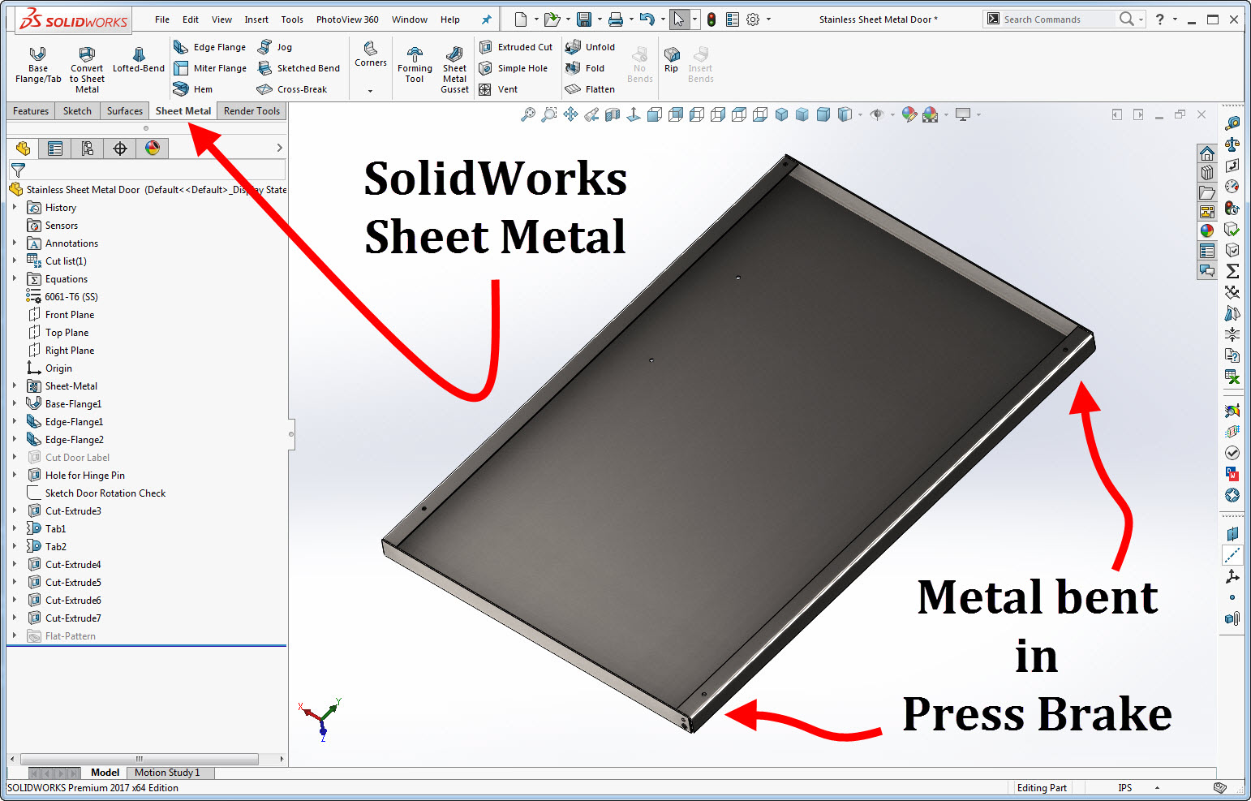Click the feature tree filter field
The height and width of the screenshot is (801, 1251).
click(147, 170)
